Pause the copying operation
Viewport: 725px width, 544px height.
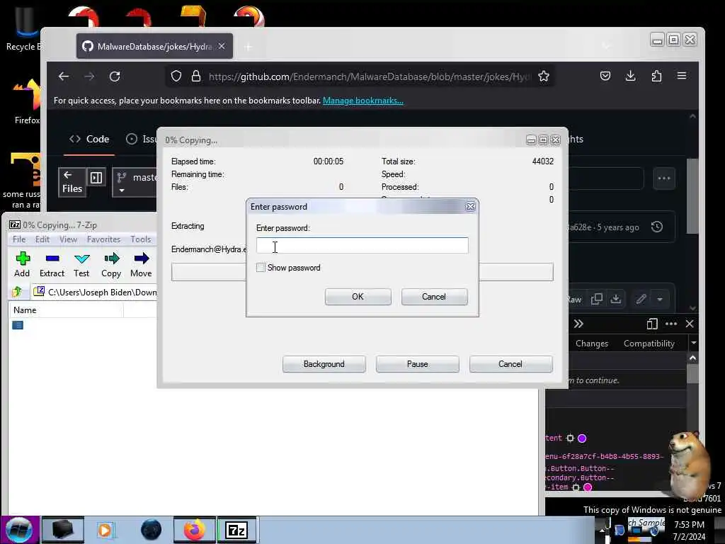point(417,364)
